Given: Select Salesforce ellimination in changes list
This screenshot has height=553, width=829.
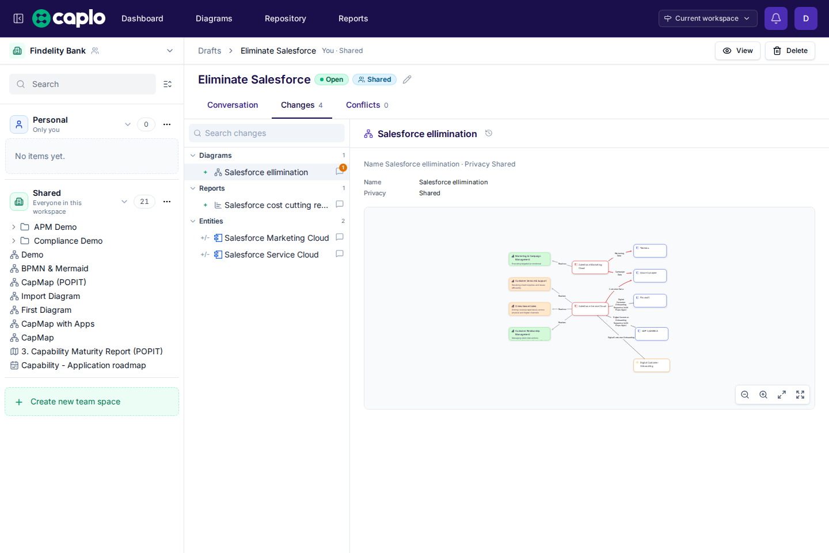Looking at the screenshot, I should click(267, 172).
